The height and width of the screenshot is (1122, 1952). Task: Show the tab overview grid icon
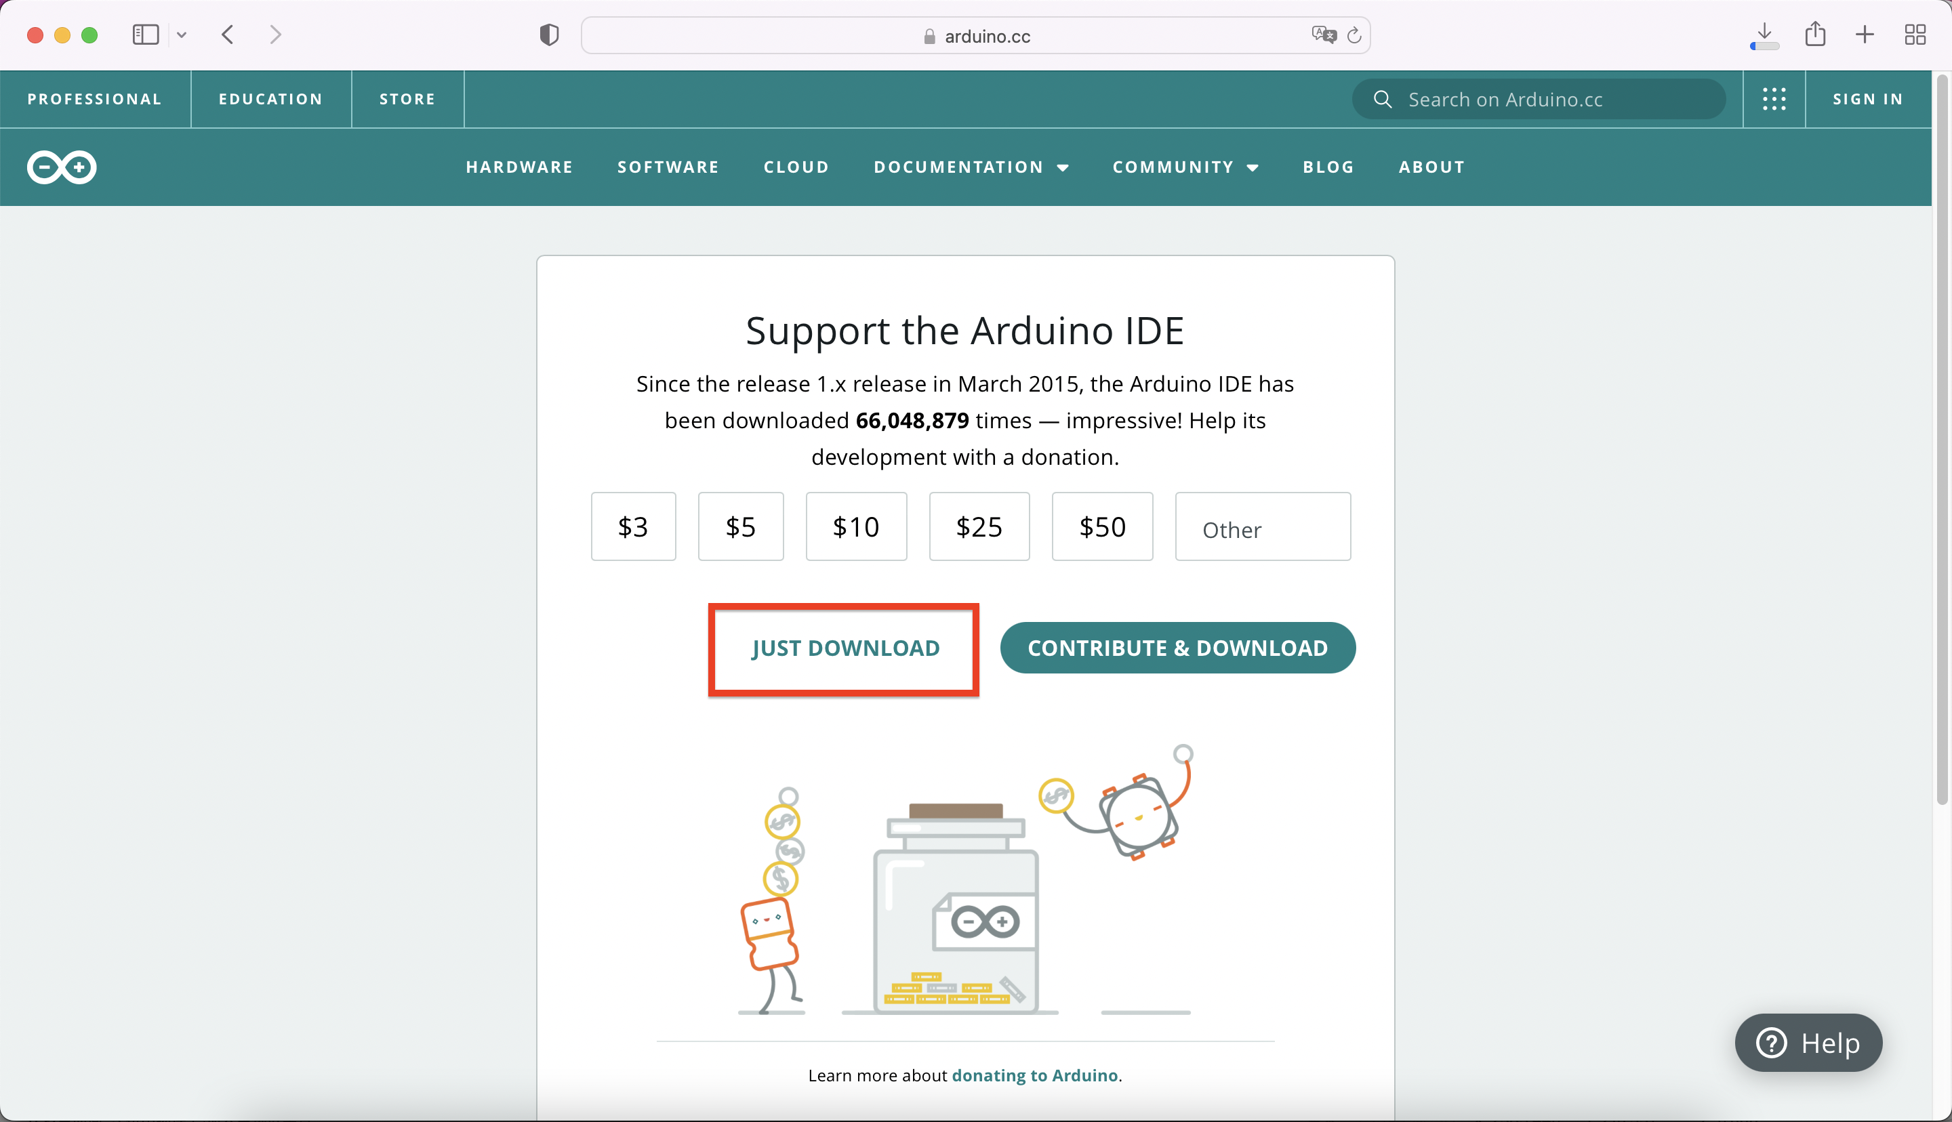click(x=1915, y=35)
